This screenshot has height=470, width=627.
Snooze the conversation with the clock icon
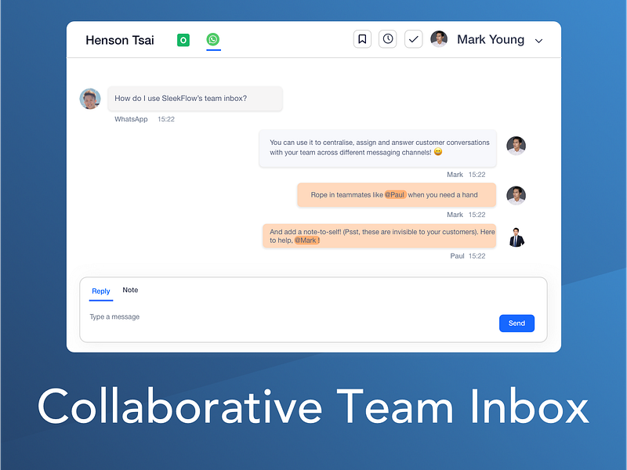pos(387,39)
